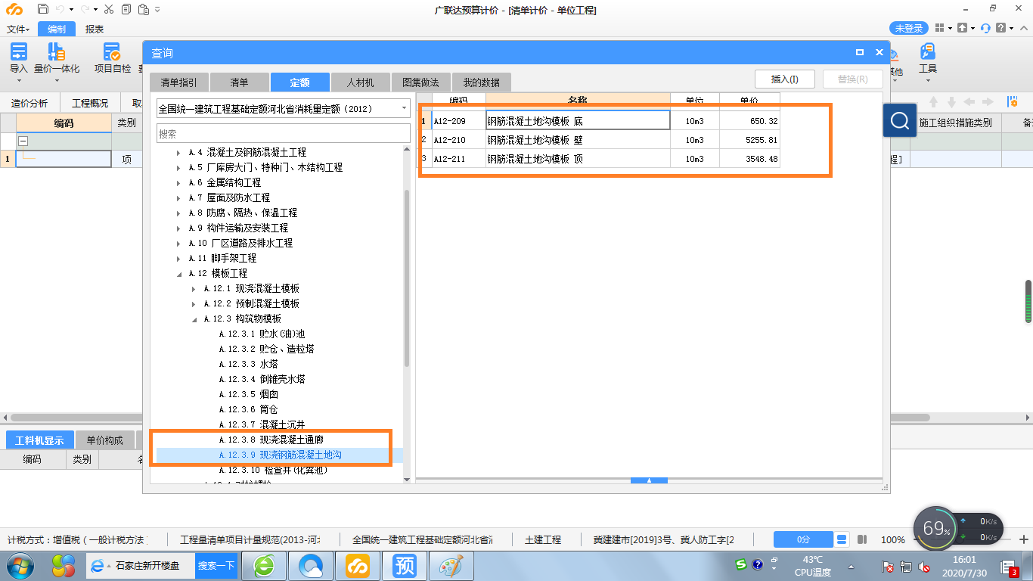This screenshot has width=1033, height=581.
Task: Click the 未登录 login button
Action: 909,28
